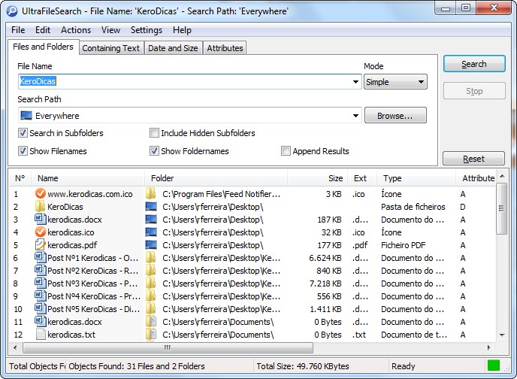Image resolution: width=517 pixels, height=379 pixels.
Task: Sort results by the Size column header
Action: coord(317,178)
